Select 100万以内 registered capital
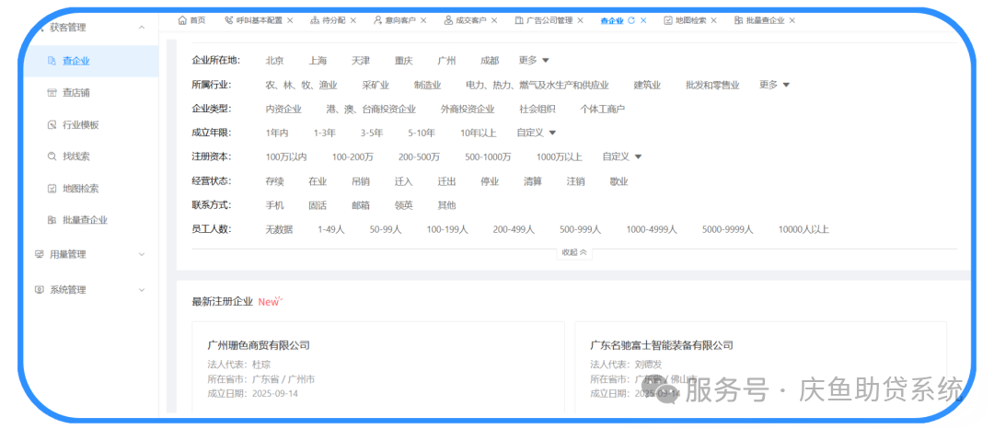The image size is (994, 429). click(x=286, y=157)
